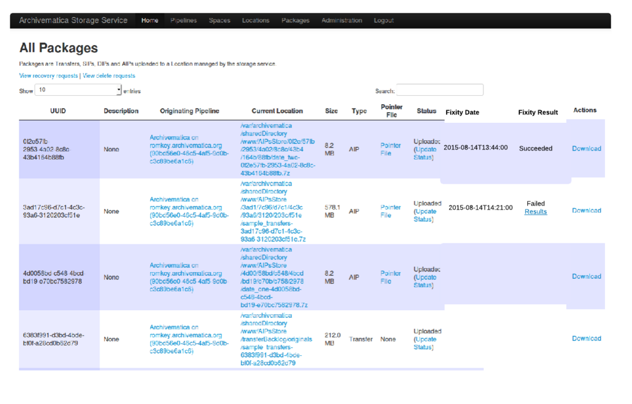Image resolution: width=632 pixels, height=404 pixels.
Task: Open the Pointer File of package 0f2c57fb
Action: [389, 149]
